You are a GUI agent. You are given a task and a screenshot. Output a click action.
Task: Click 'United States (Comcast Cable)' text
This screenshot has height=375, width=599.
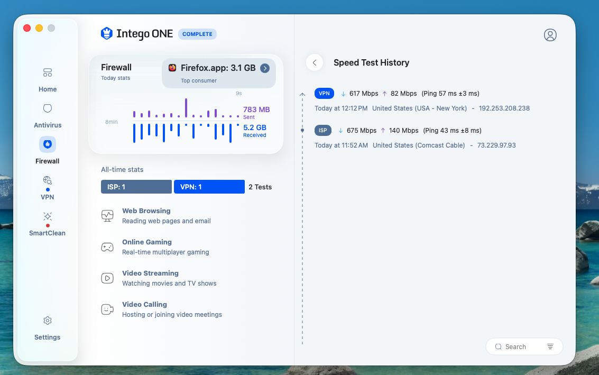419,145
